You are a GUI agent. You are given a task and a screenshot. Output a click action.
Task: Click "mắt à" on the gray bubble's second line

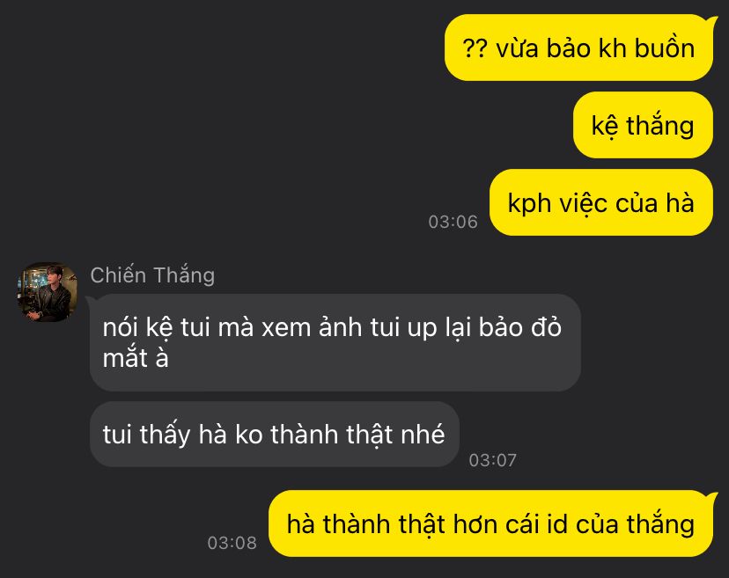(136, 358)
